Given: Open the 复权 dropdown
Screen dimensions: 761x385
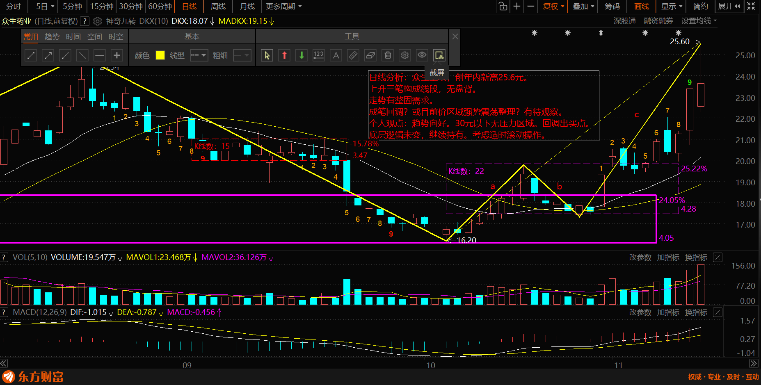Looking at the screenshot, I should (x=554, y=6).
